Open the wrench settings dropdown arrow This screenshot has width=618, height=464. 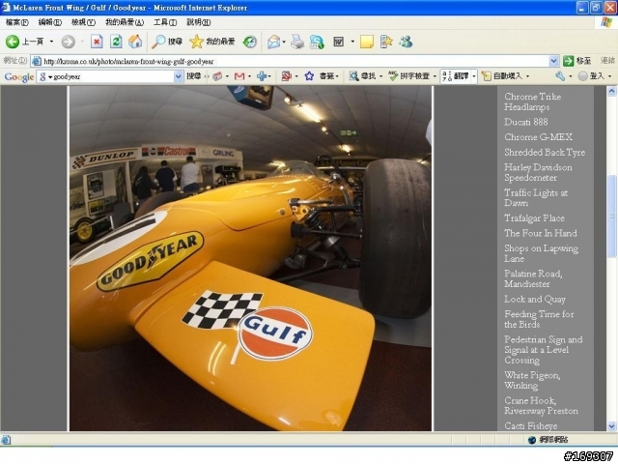pyautogui.click(x=571, y=76)
